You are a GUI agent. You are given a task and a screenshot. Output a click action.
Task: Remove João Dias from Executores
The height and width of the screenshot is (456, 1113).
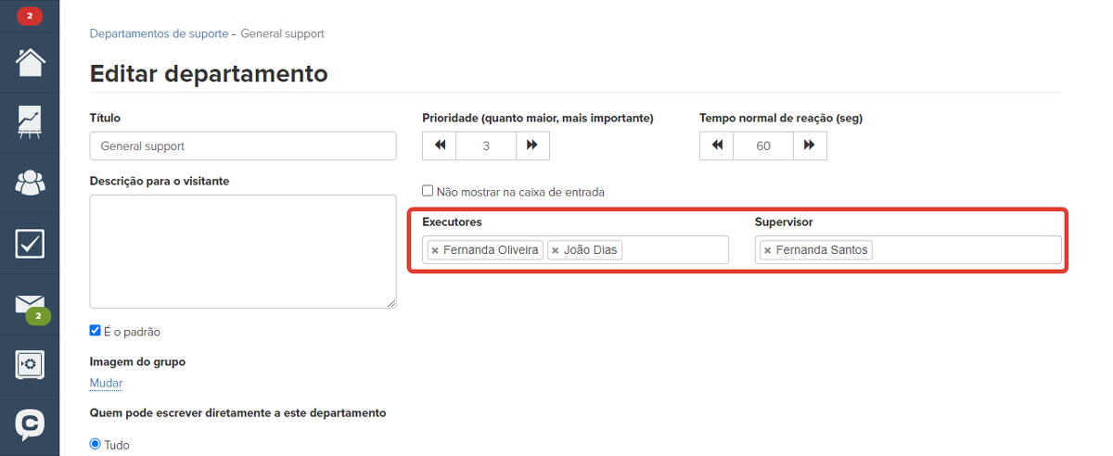(556, 250)
